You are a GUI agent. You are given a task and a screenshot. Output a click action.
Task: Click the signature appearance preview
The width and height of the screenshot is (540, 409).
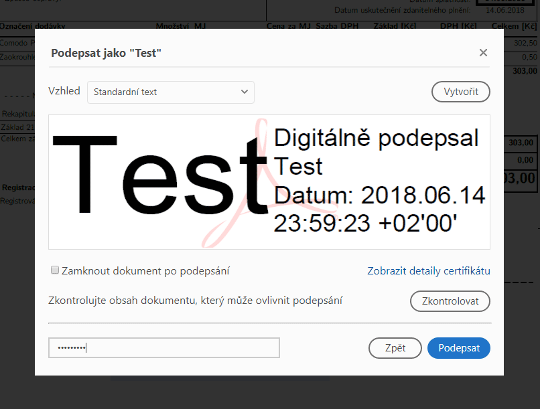click(x=269, y=182)
